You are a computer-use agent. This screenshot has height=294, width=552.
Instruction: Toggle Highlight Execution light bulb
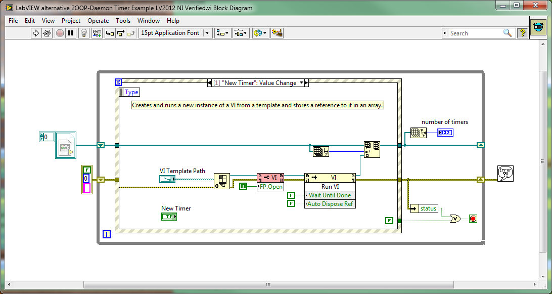tap(84, 33)
